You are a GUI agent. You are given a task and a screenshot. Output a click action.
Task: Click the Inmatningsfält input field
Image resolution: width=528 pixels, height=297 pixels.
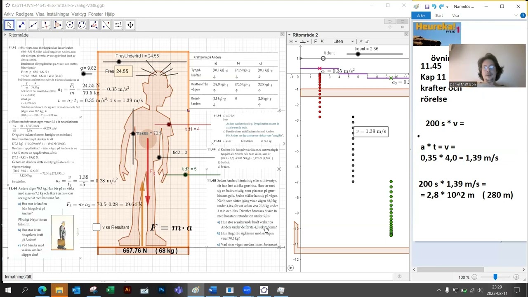[x=212, y=277]
